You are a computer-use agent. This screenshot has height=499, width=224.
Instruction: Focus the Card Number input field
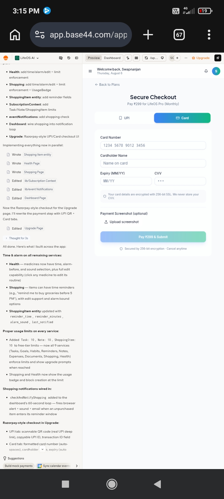[x=153, y=145]
